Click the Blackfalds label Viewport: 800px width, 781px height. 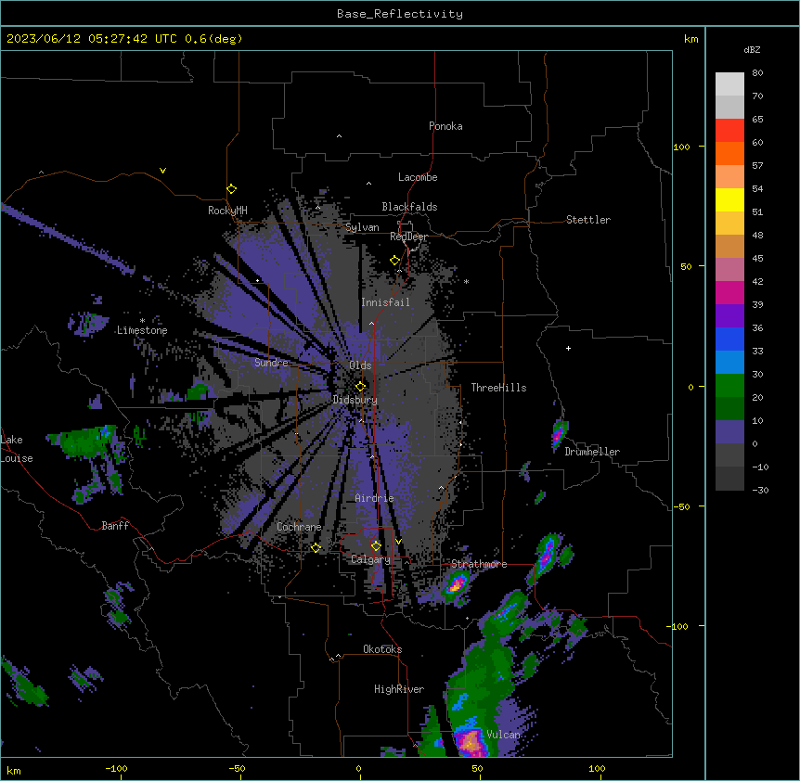[x=409, y=207]
